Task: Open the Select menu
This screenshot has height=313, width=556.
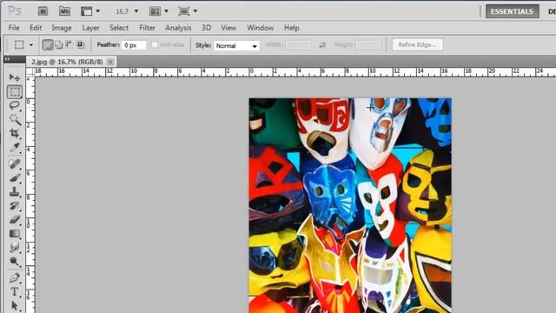Action: (x=119, y=28)
